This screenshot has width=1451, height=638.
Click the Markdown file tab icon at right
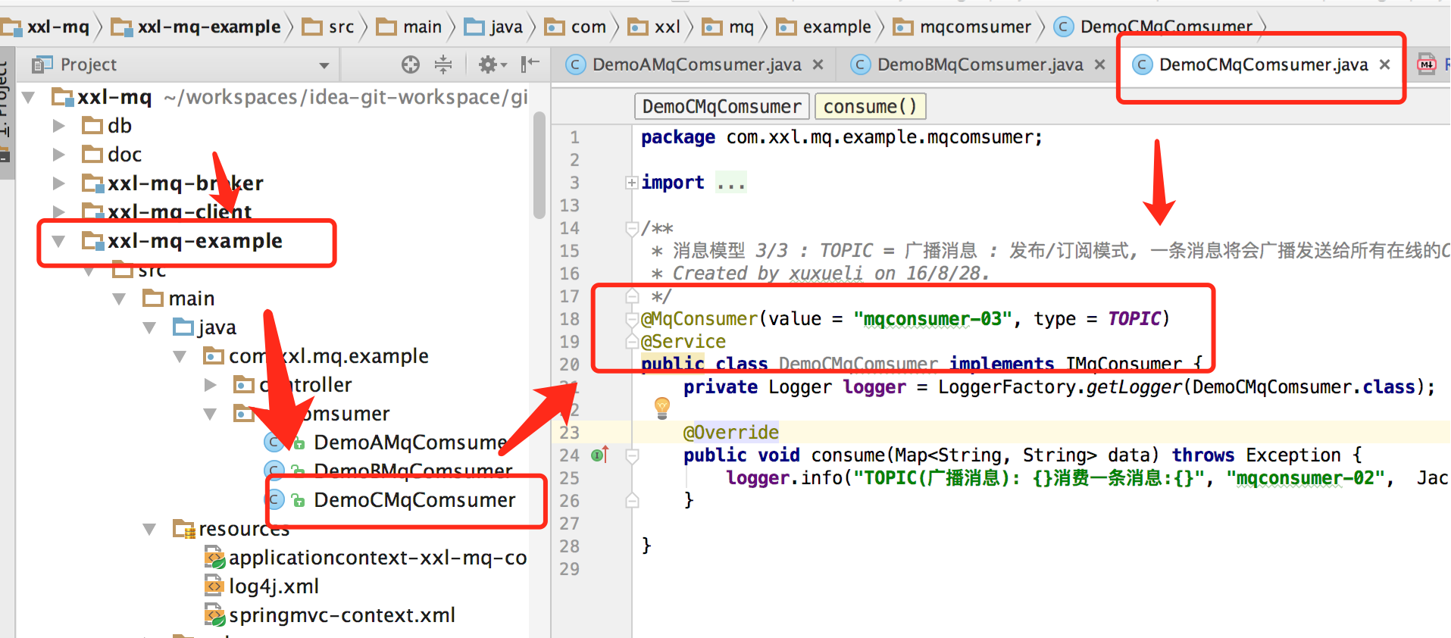point(1427,65)
